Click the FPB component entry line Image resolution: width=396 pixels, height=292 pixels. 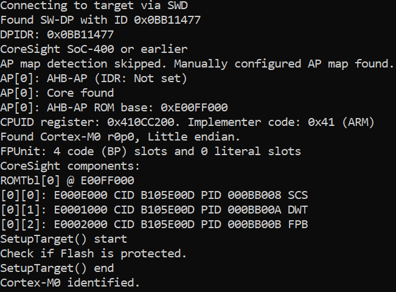(x=154, y=224)
